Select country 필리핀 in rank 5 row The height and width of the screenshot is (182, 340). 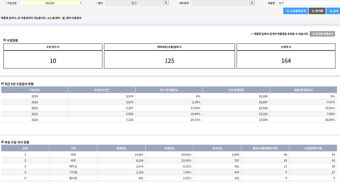(x=73, y=178)
